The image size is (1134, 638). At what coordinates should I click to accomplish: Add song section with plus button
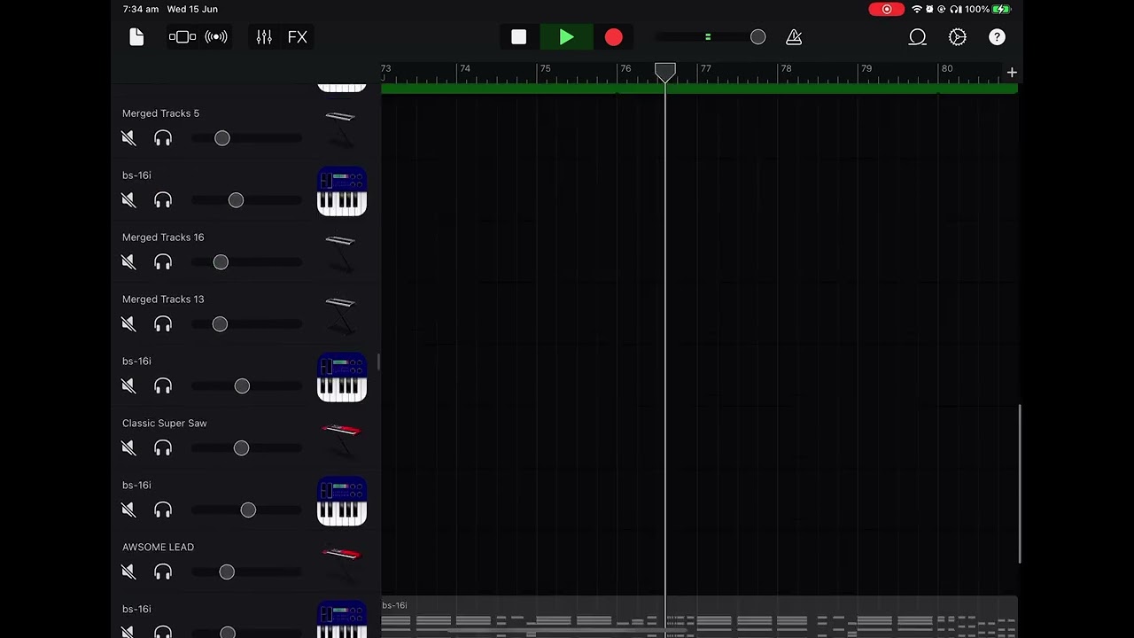1012,73
